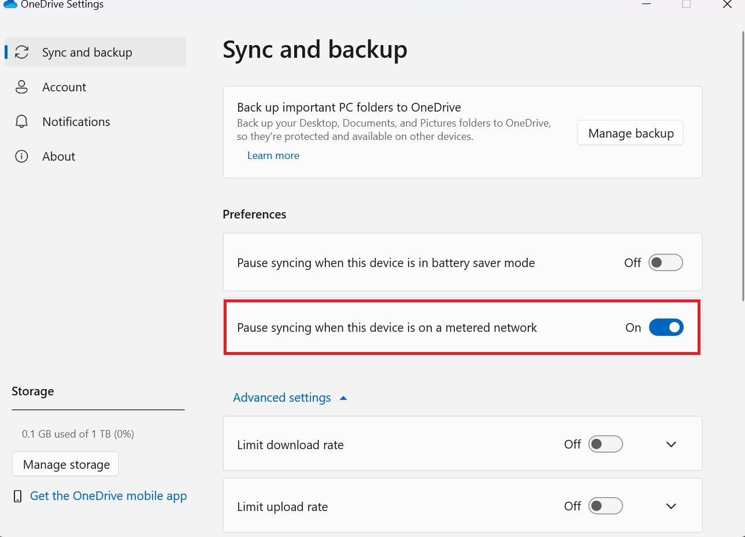Expand the Limit download rate options chevron
Viewport: 745px width, 537px height.
[671, 445]
